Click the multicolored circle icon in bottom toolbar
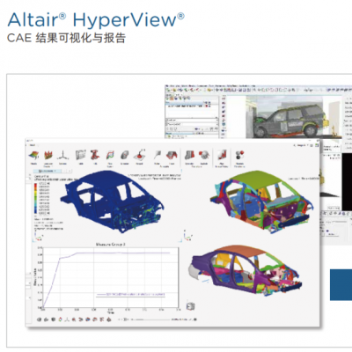 pos(60,319)
